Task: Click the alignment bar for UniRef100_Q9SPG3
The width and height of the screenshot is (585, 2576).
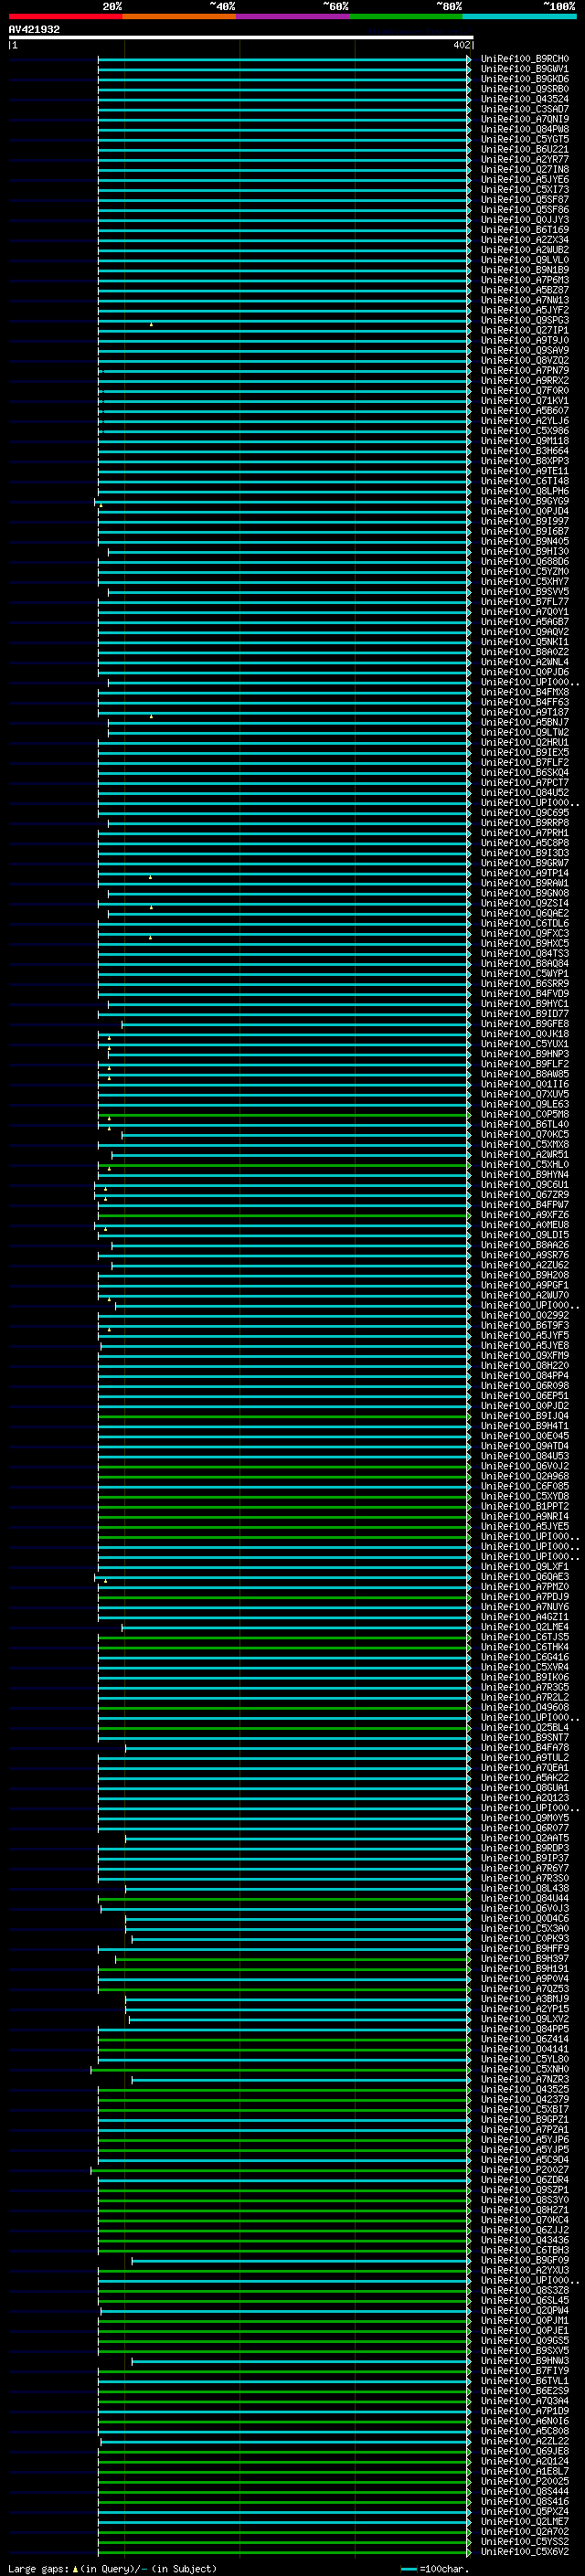Action: (284, 320)
